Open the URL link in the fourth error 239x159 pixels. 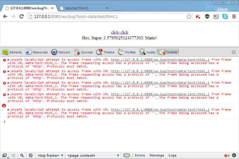click(160, 94)
